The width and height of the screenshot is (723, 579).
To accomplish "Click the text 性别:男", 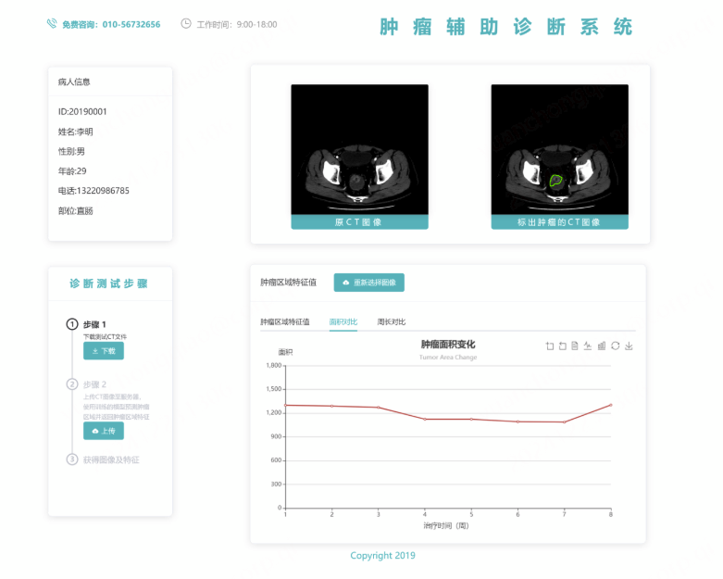I will (71, 151).
